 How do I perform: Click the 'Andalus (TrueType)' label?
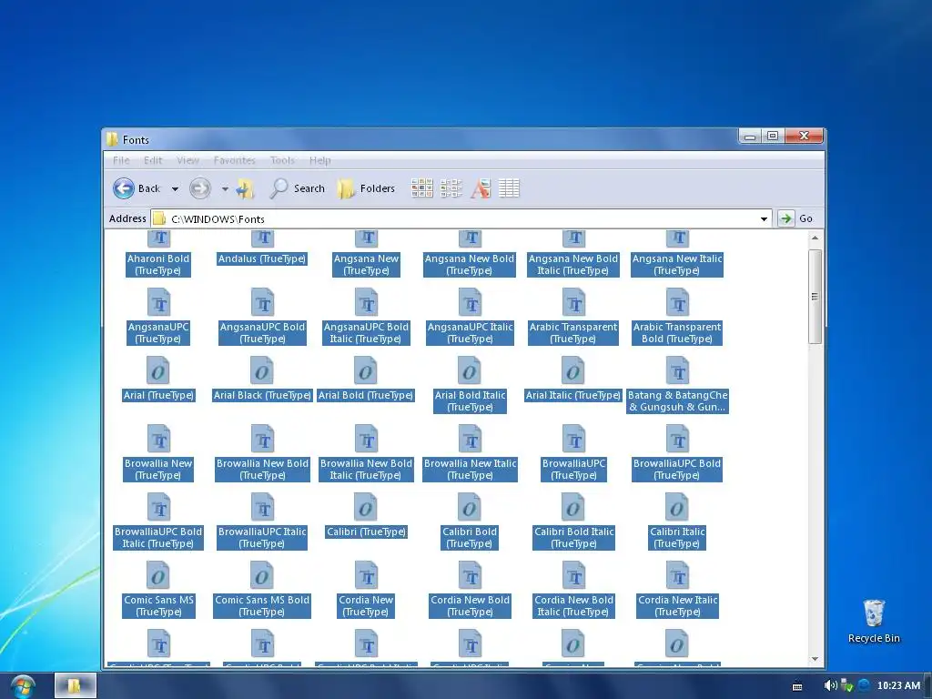coord(261,258)
